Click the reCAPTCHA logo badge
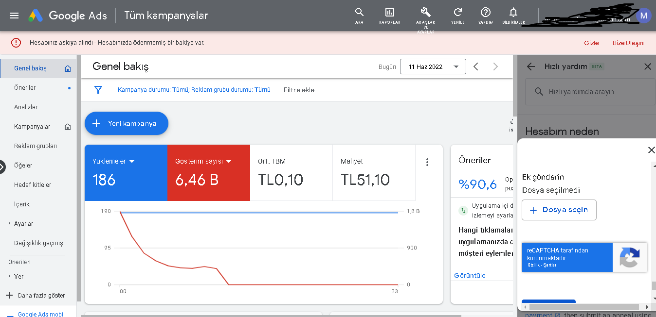The image size is (656, 317). pyautogui.click(x=629, y=257)
